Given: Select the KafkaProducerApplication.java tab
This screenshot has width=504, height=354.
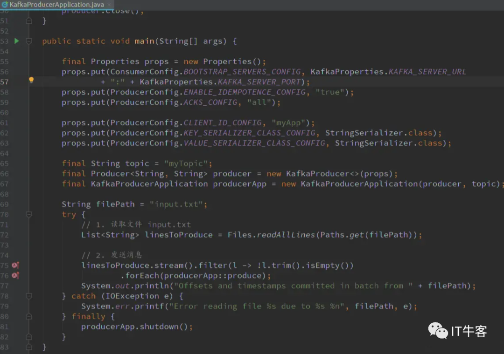Looking at the screenshot, I should 56,4.
